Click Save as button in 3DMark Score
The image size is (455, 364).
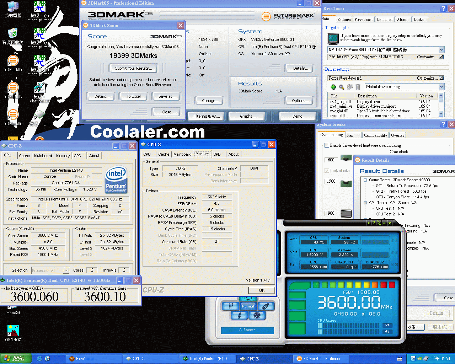(x=167, y=96)
